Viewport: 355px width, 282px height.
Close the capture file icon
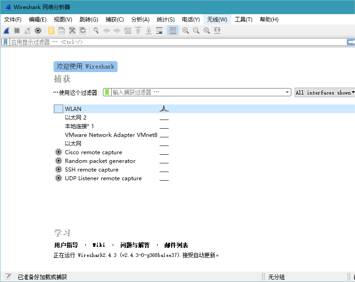pyautogui.click(x=72, y=31)
